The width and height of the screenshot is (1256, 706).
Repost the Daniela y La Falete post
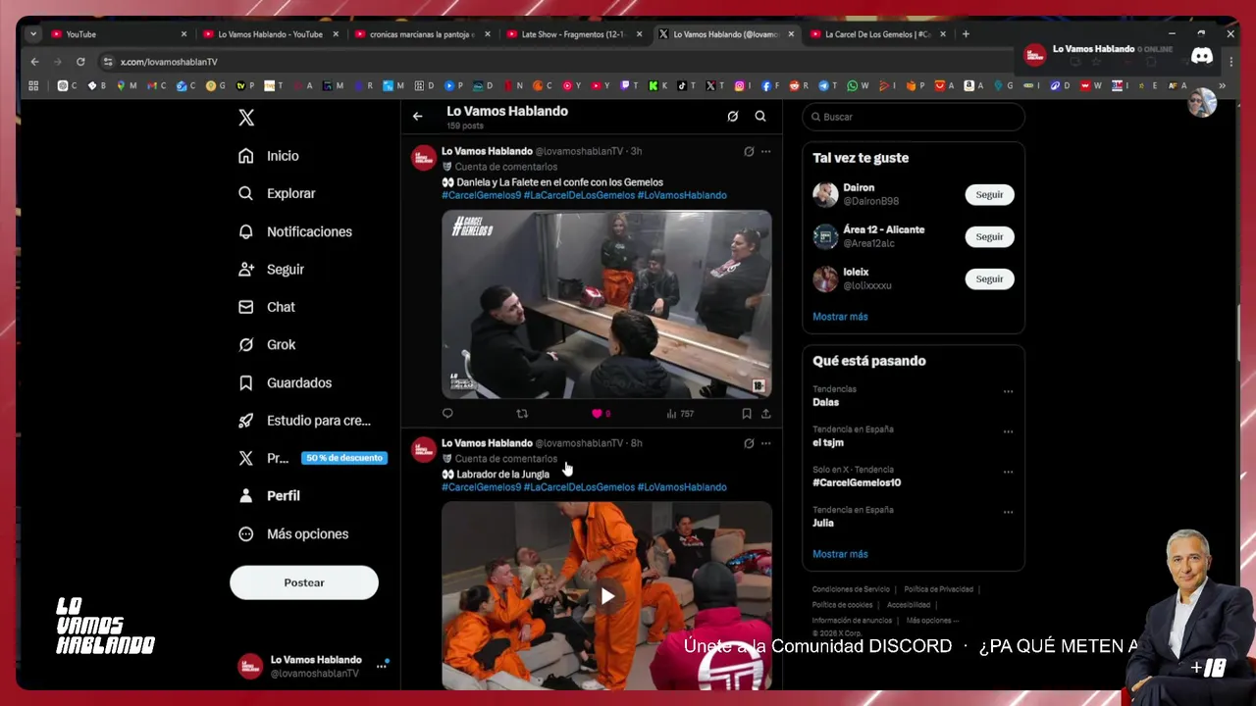(522, 414)
